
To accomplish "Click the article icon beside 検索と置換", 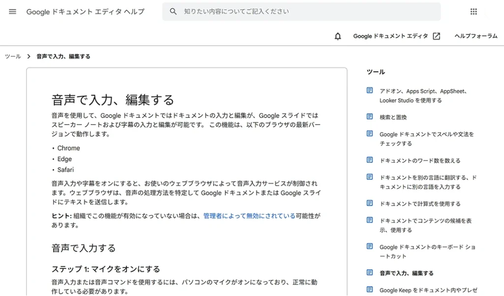I will point(370,117).
